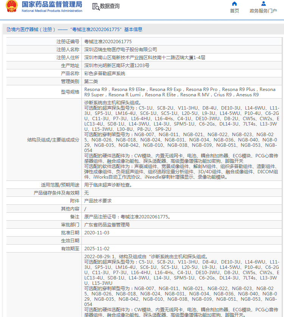
Task: Select product name 彩色多普勒超声系统
Action: [105, 74]
